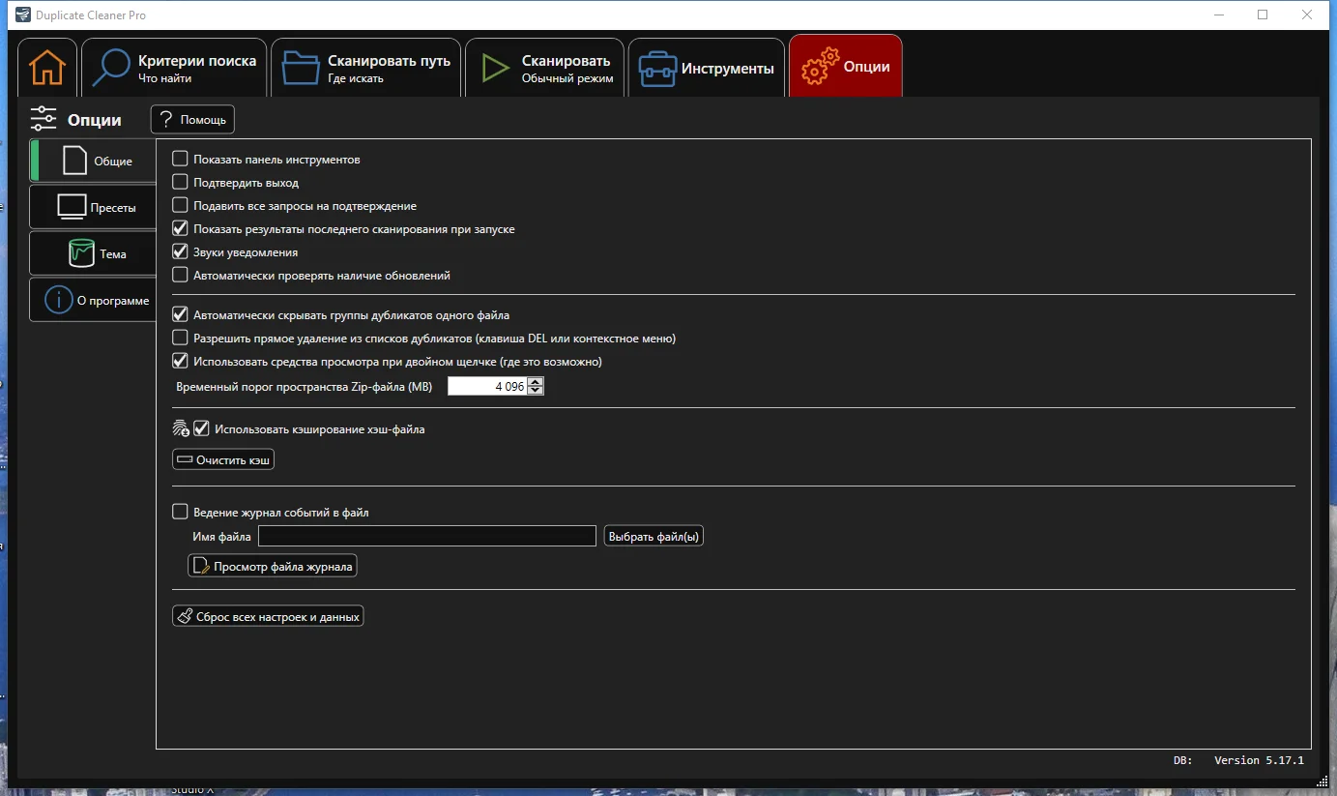Enable Разрешить прямое удаление из списков дубликатов
The height and width of the screenshot is (796, 1337).
tap(180, 338)
